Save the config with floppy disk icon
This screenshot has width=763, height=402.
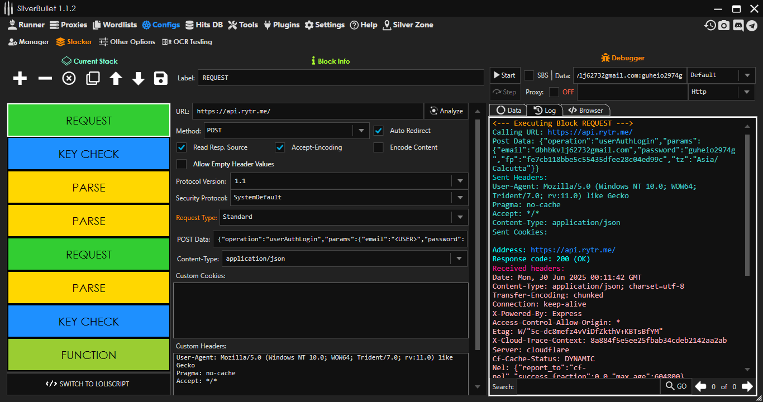161,79
